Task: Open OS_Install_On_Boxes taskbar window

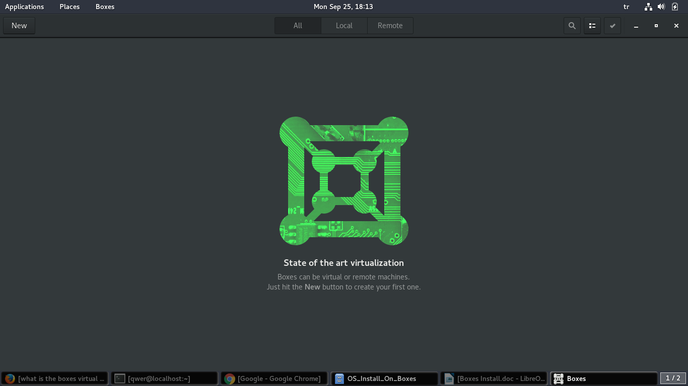Action: point(384,378)
